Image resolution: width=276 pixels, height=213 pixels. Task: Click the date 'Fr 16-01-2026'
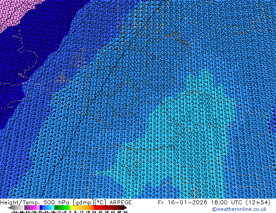(x=182, y=203)
